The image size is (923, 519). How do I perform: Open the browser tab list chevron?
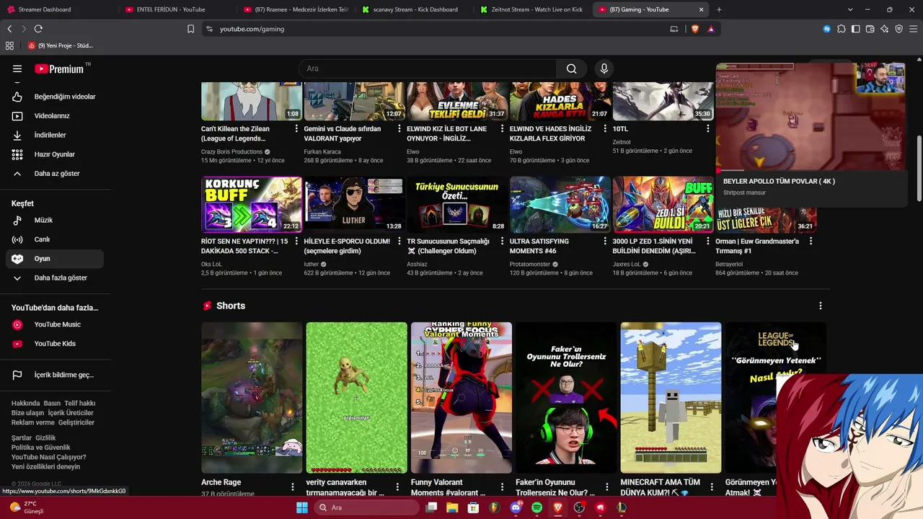tap(850, 9)
